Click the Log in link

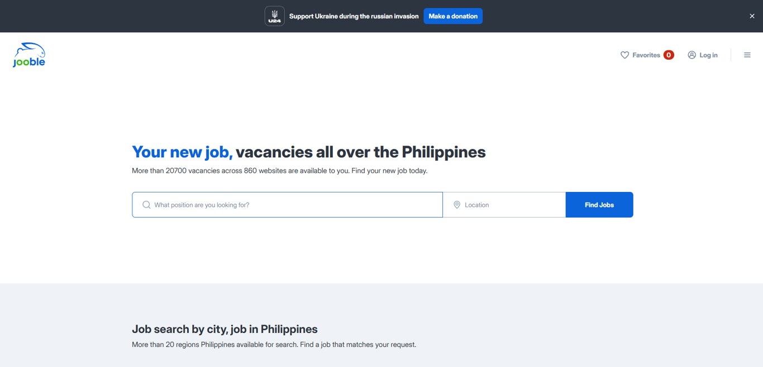point(703,55)
